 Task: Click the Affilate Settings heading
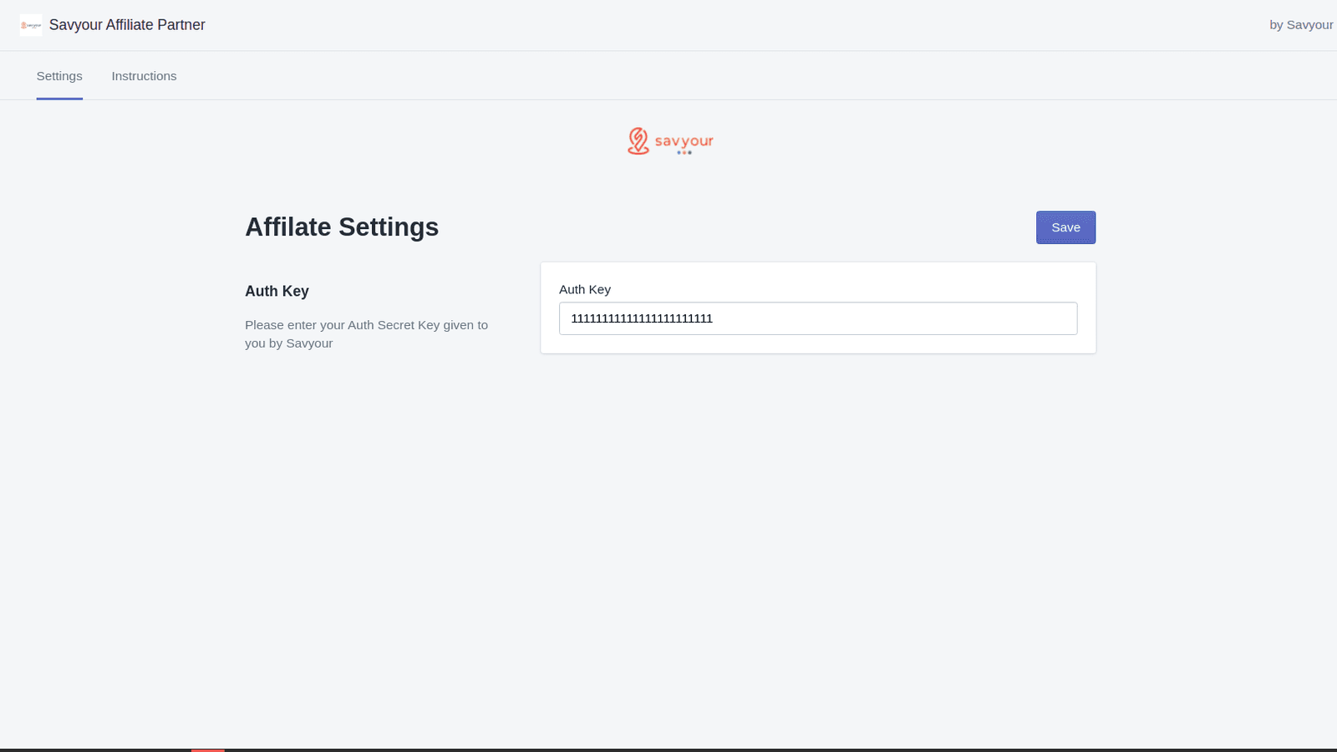[x=342, y=226]
